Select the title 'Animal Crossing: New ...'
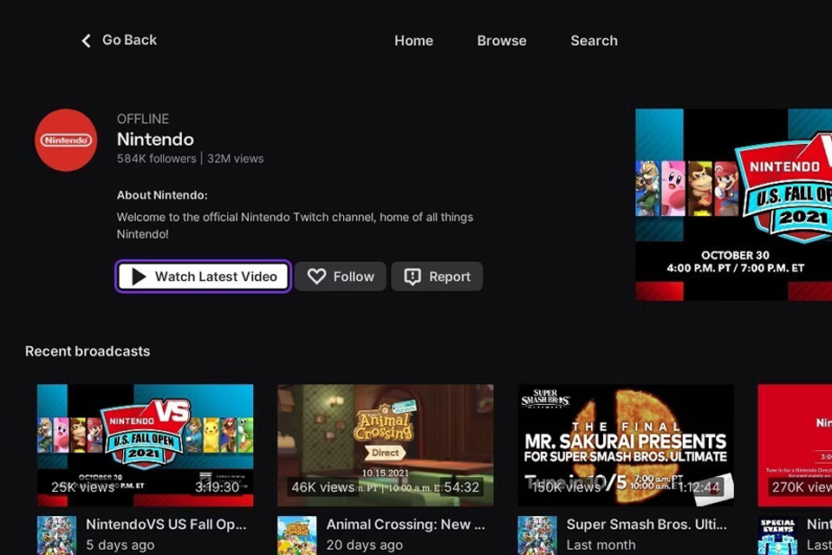Viewport: 832px width, 555px height. (x=406, y=524)
